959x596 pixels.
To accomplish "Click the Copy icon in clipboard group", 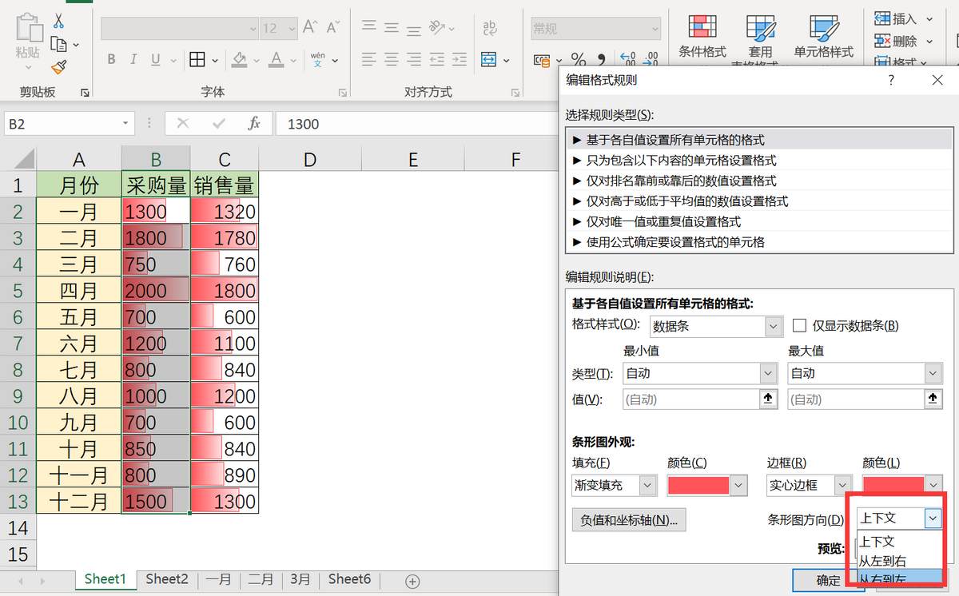I will (x=58, y=45).
